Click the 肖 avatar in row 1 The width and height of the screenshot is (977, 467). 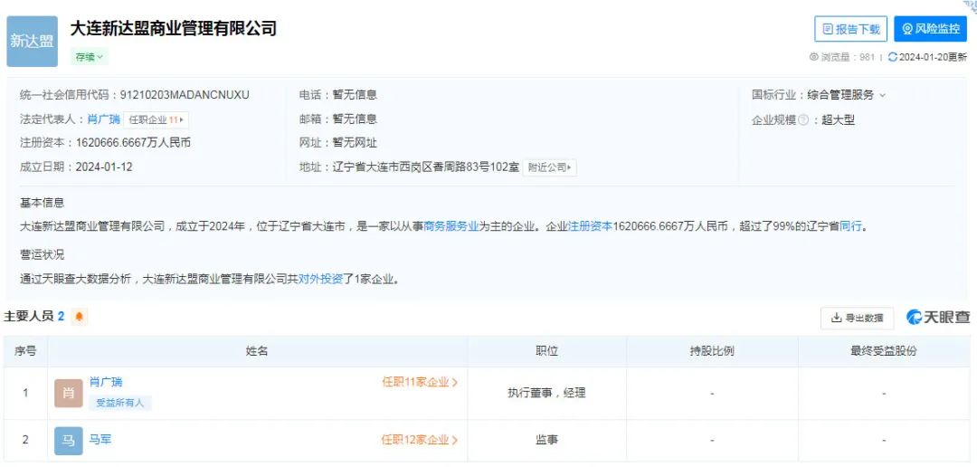click(69, 393)
